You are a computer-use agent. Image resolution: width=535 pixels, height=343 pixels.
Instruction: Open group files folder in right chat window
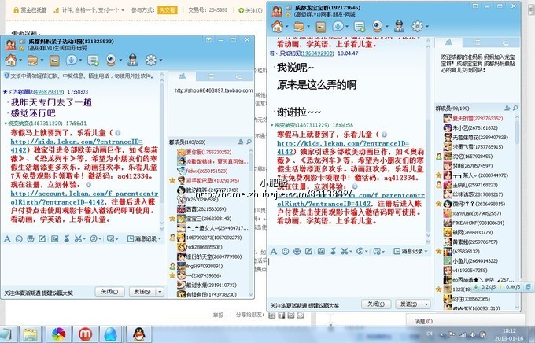299,26
